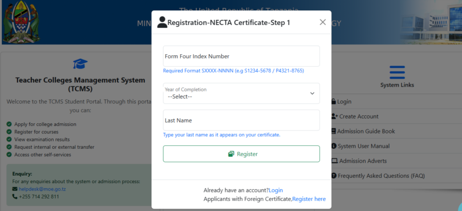Click the check icon beside Access other self-services
The height and width of the screenshot is (211, 462).
point(9,155)
